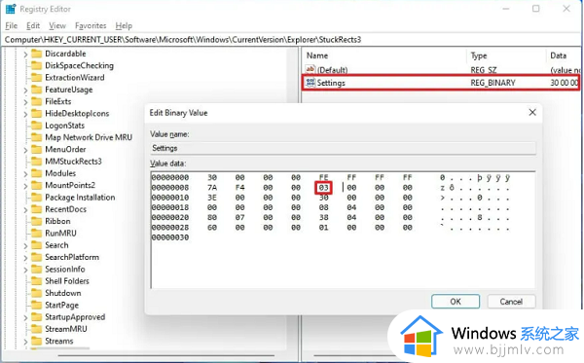Select the FeatureUsage folder icon
Screen dimensions: 584x363
pyautogui.click(x=37, y=90)
